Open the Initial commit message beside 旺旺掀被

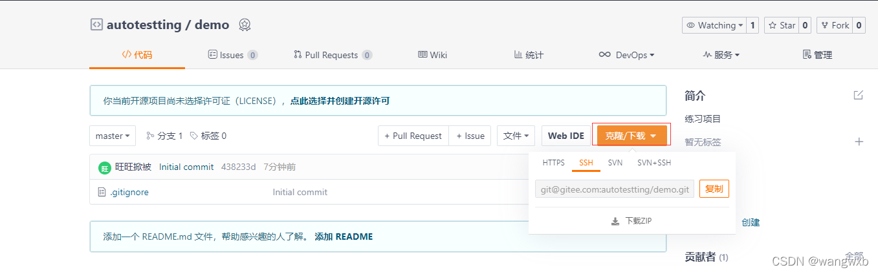[186, 167]
